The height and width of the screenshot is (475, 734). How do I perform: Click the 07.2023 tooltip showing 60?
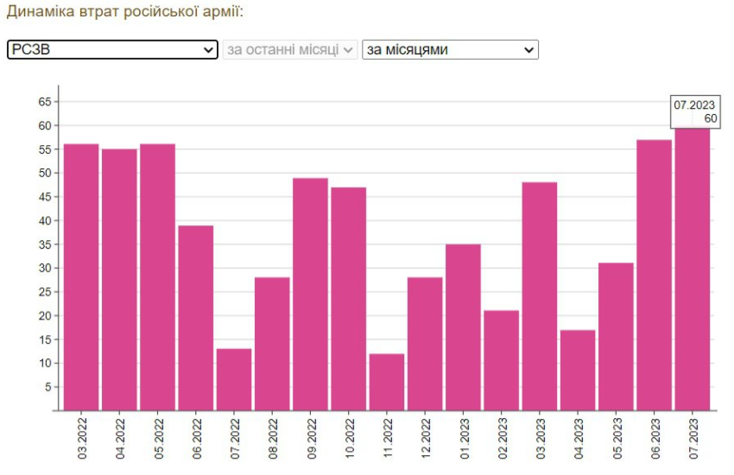click(x=695, y=111)
